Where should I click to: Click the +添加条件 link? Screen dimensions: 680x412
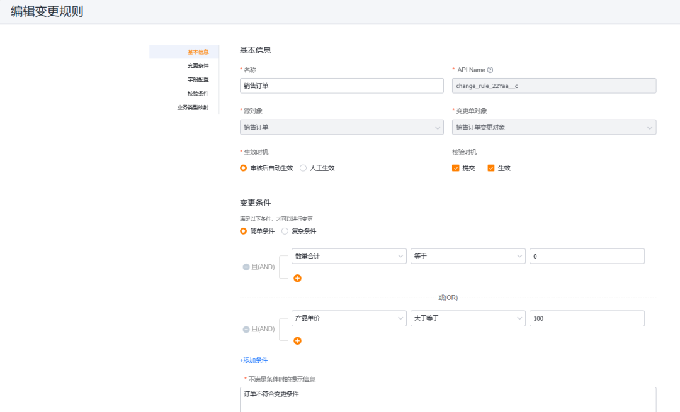[x=254, y=360]
